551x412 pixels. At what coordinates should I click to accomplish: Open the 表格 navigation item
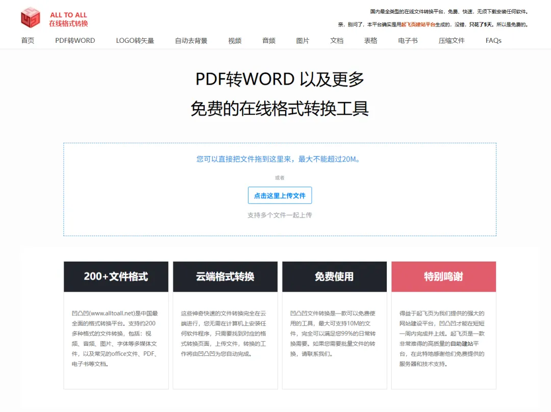click(x=371, y=40)
